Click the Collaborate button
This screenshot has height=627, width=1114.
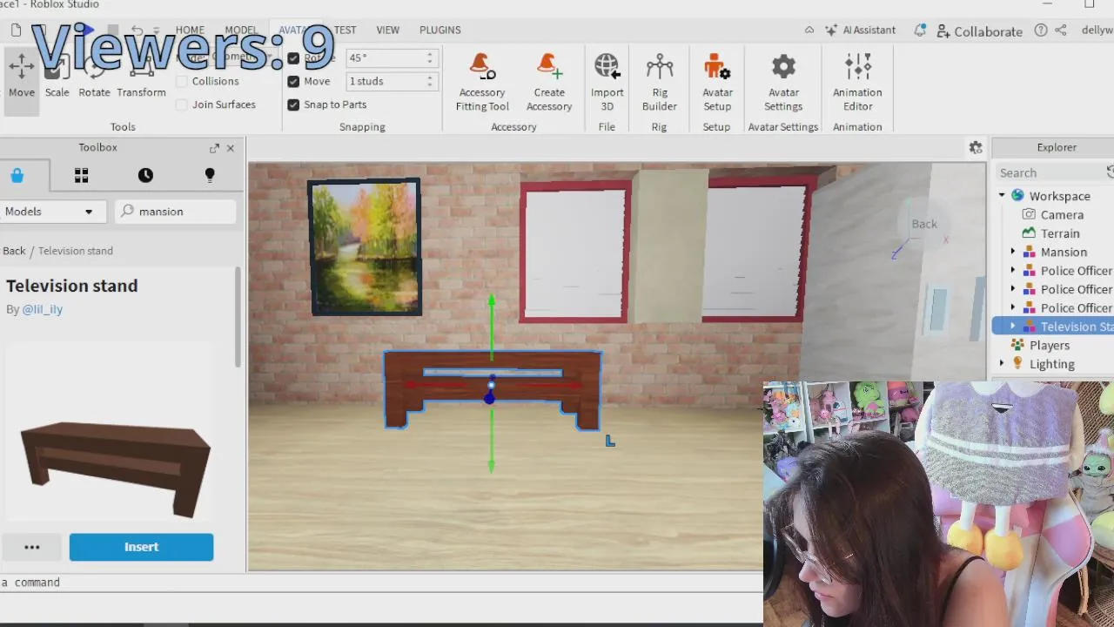(979, 30)
